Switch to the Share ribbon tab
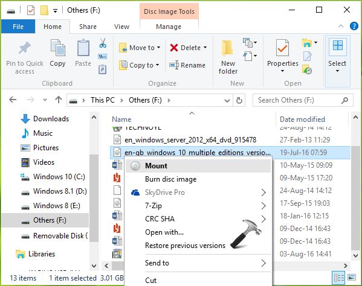This screenshot has height=286, width=362. pos(88,27)
